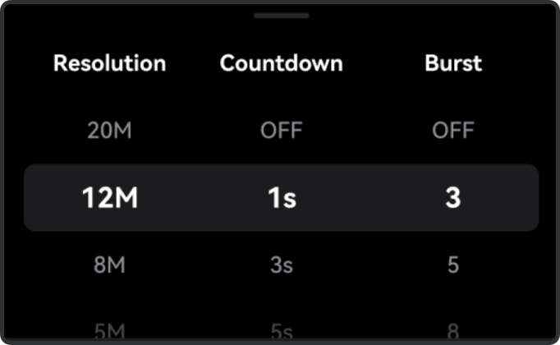Click the Countdown column header

click(x=282, y=63)
